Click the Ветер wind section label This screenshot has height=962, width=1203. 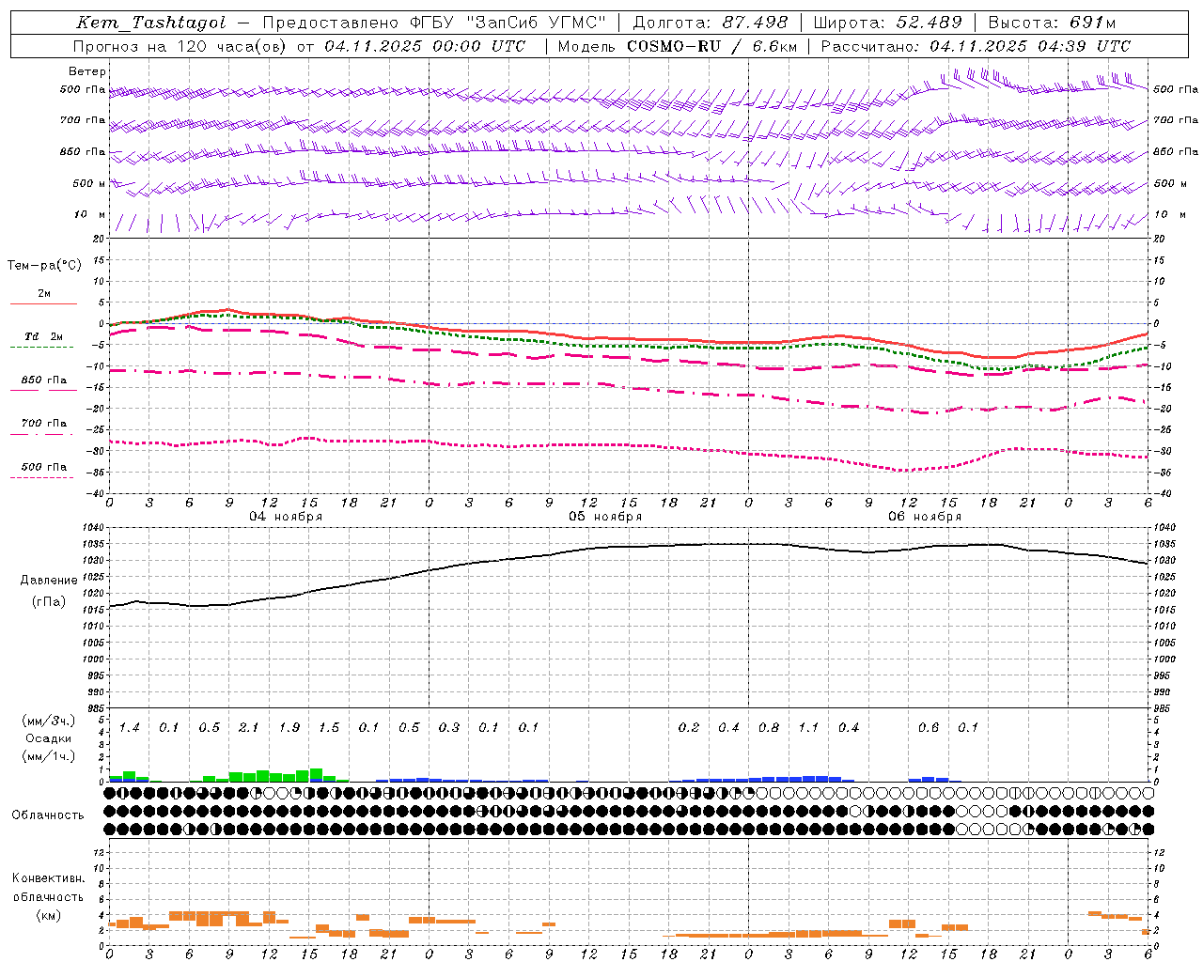(87, 71)
